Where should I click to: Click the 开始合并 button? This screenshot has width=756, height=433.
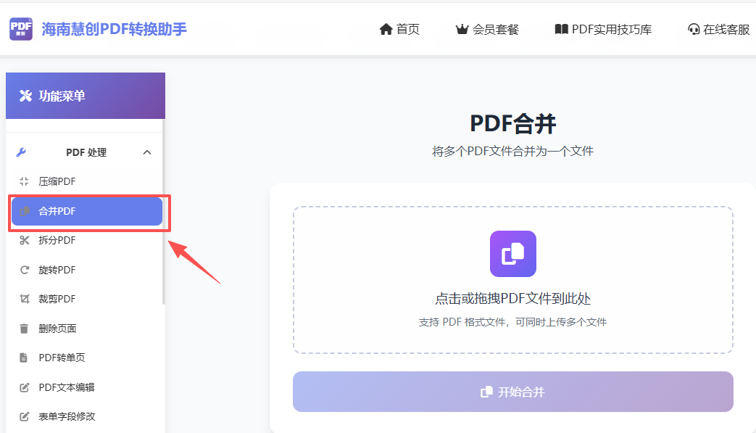coord(513,392)
